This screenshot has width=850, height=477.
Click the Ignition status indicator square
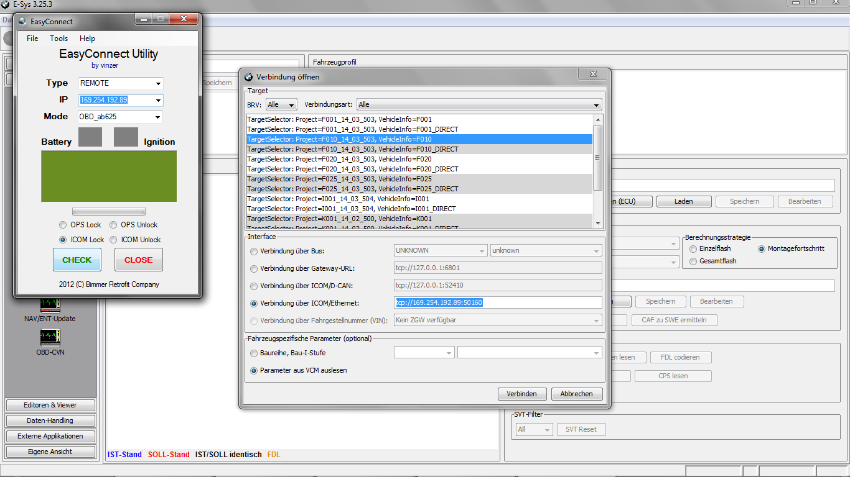[126, 137]
